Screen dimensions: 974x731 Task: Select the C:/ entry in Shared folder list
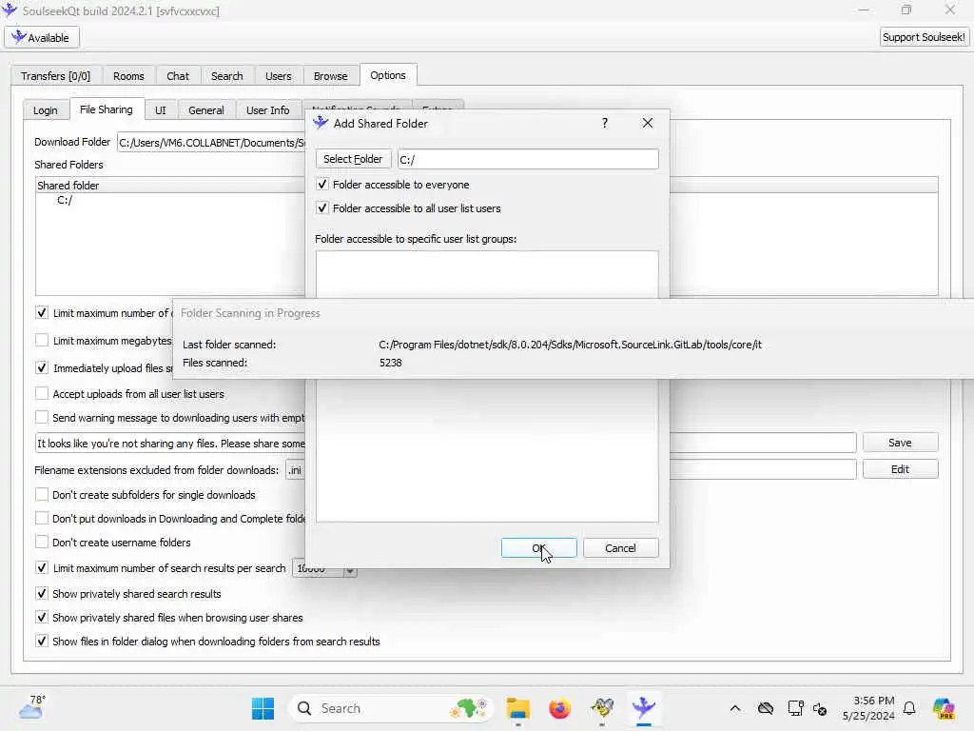65,200
